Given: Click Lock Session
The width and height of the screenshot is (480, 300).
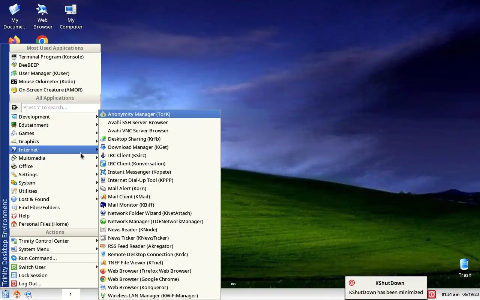Looking at the screenshot, I should click(55, 275).
